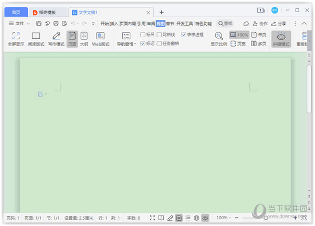Image resolution: width=315 pixels, height=226 pixels.
Task: Add a new document tab with plus
Action: click(x=162, y=12)
